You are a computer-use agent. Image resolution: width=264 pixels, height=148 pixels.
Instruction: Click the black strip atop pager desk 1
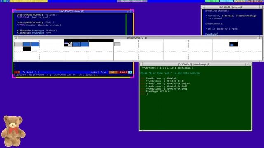coord(89,41)
